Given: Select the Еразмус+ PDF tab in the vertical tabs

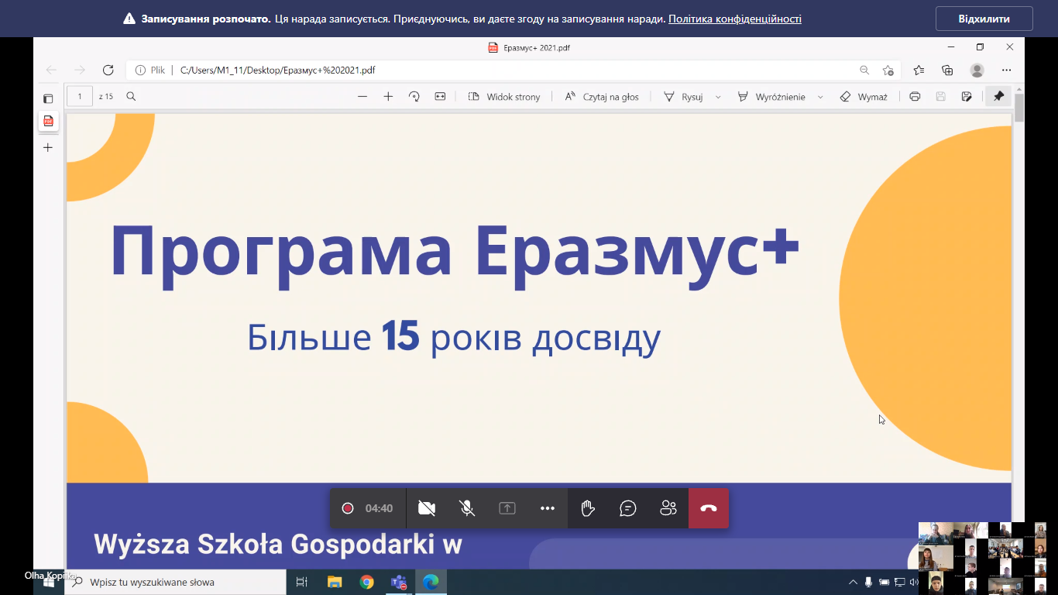Looking at the screenshot, I should 48,121.
